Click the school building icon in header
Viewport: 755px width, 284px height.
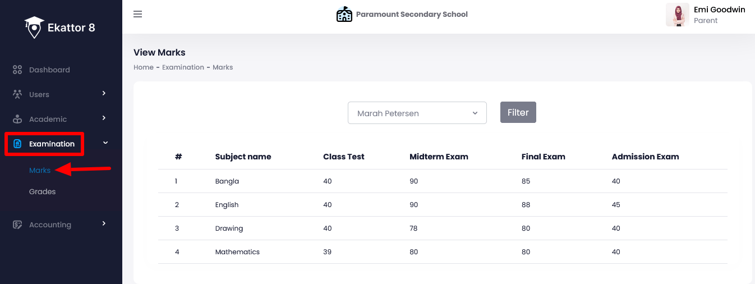[x=344, y=14]
